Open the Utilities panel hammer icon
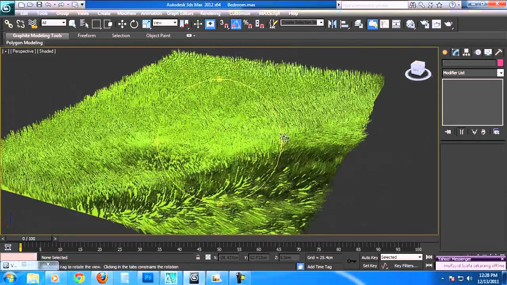Screen dimensions: 507x285 pyautogui.click(x=499, y=52)
